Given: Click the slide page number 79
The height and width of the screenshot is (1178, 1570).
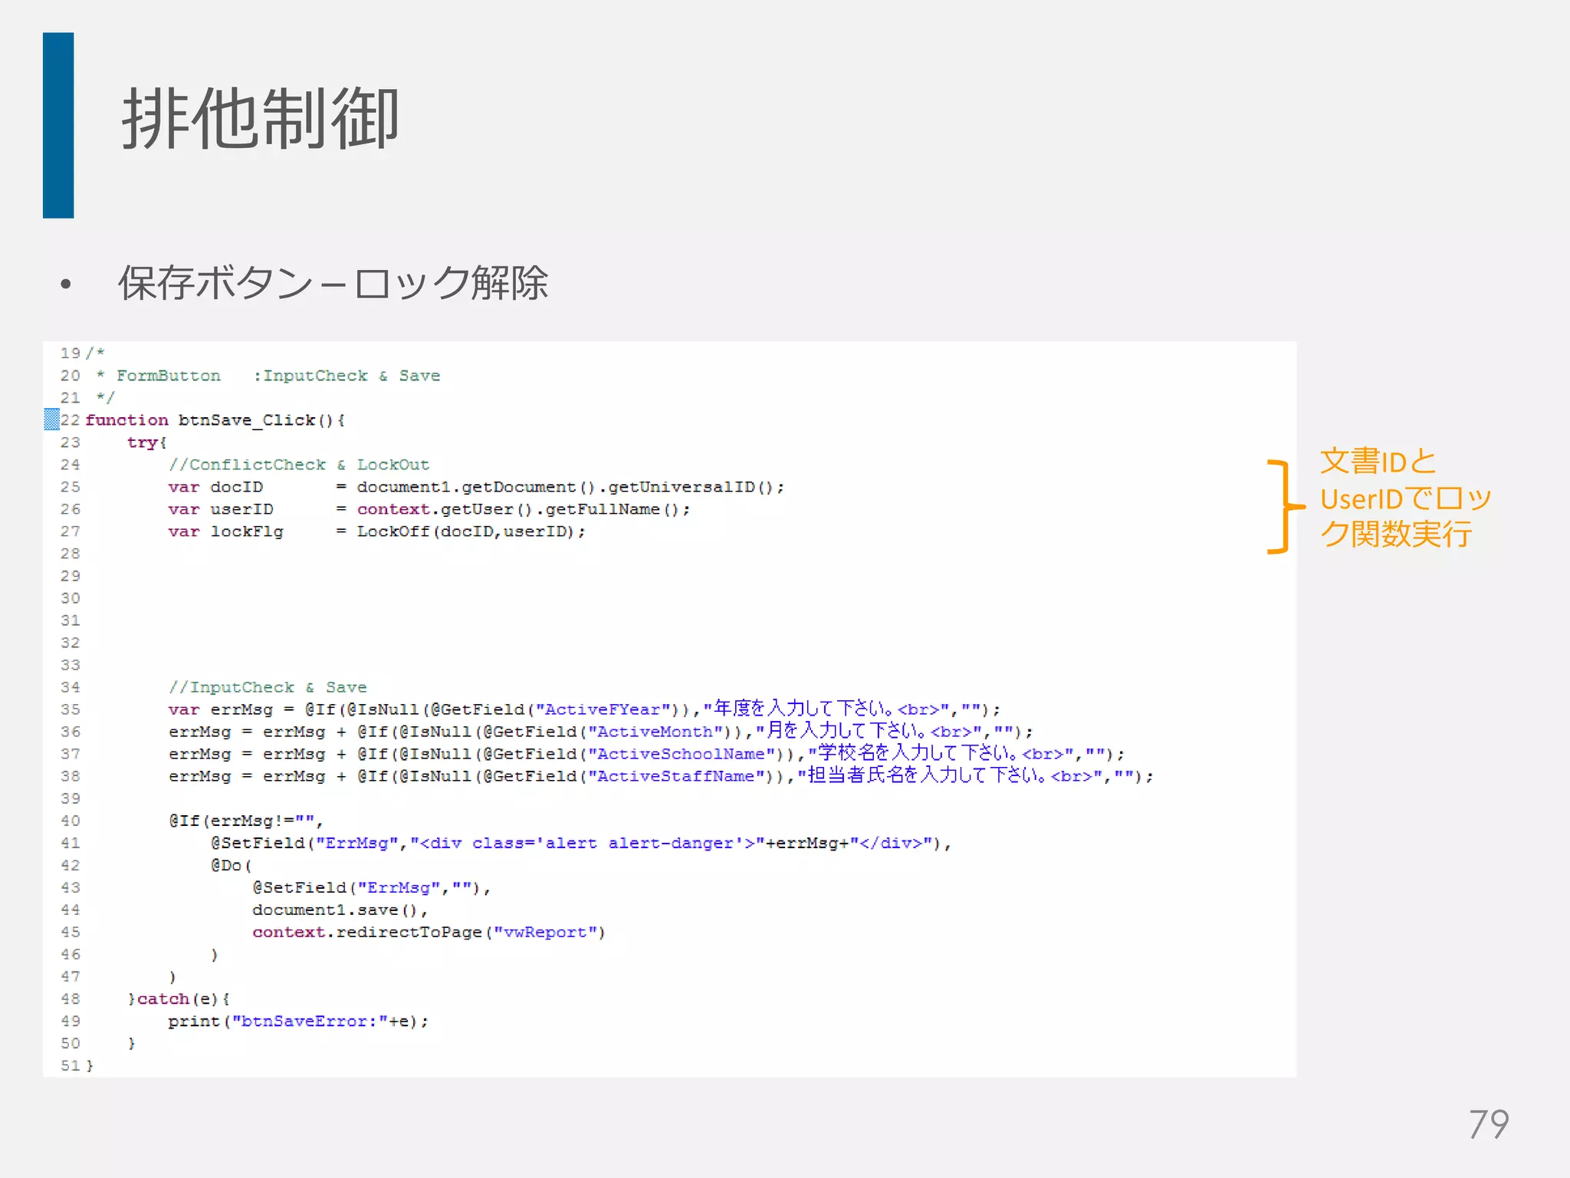Looking at the screenshot, I should tap(1489, 1124).
